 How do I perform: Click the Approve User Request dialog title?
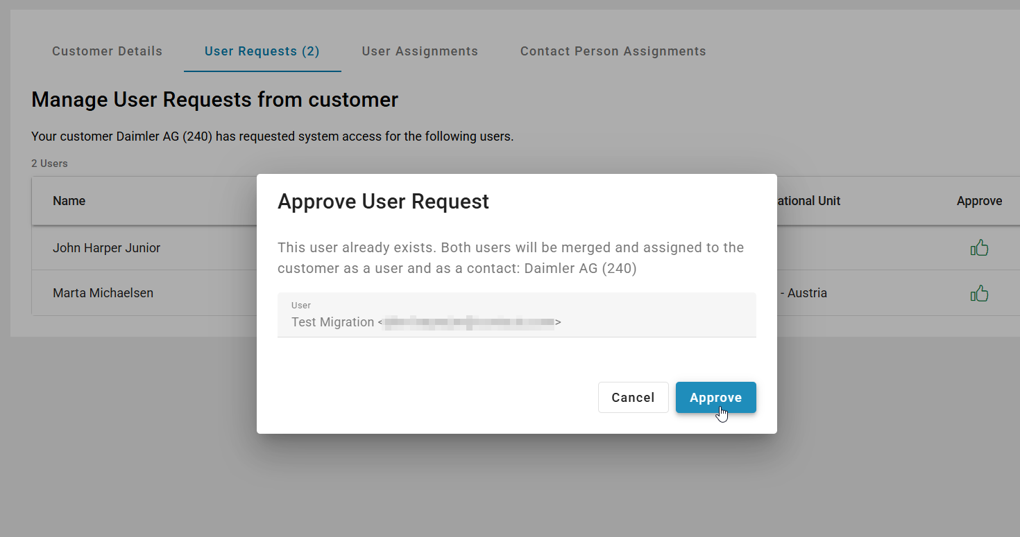(383, 202)
